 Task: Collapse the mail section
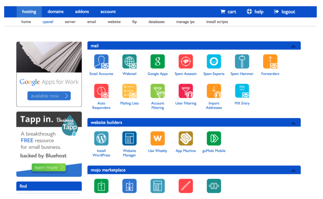(293, 46)
